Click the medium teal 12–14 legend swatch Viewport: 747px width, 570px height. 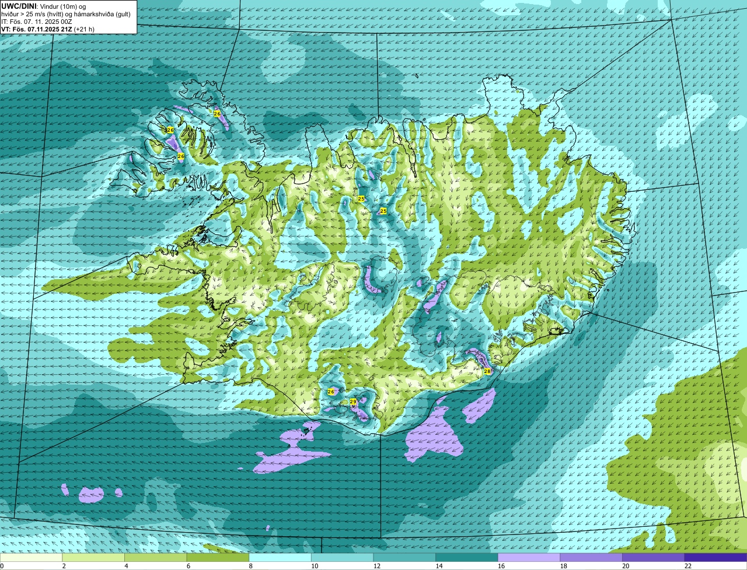pyautogui.click(x=404, y=558)
